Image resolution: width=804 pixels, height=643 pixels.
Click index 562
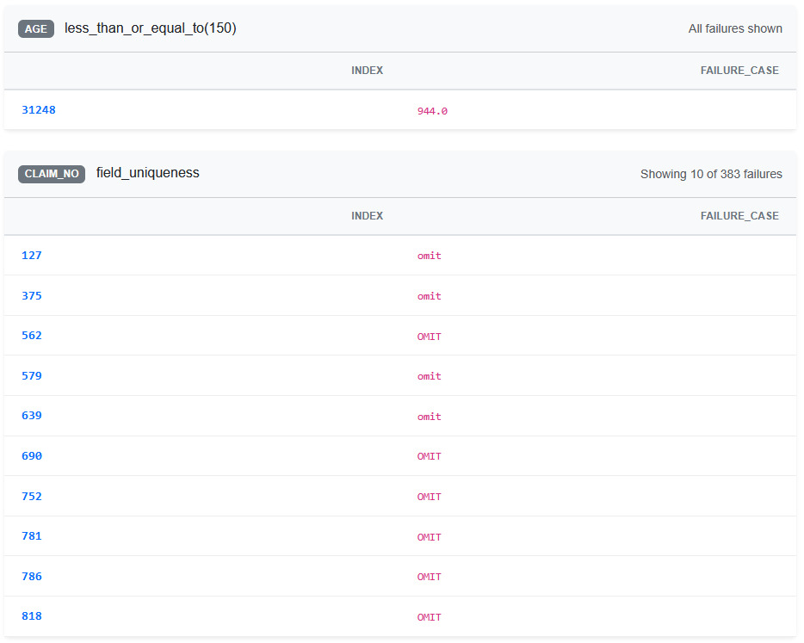(32, 336)
